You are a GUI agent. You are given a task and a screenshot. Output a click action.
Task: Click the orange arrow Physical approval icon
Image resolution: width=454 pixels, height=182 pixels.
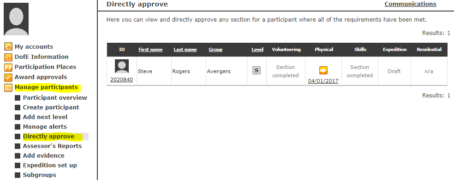(x=323, y=70)
